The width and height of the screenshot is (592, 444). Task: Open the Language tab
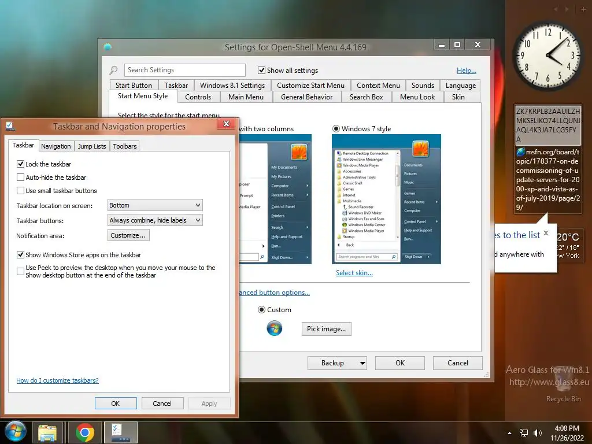(461, 86)
